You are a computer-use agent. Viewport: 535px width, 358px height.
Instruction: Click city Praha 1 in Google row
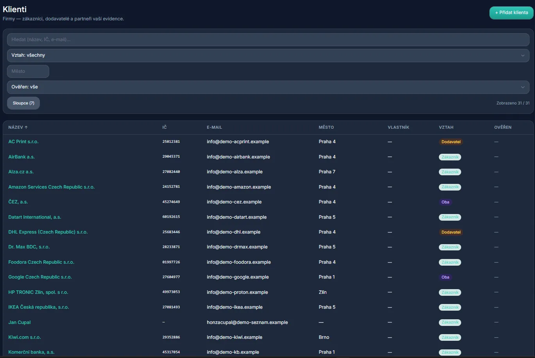click(x=327, y=277)
